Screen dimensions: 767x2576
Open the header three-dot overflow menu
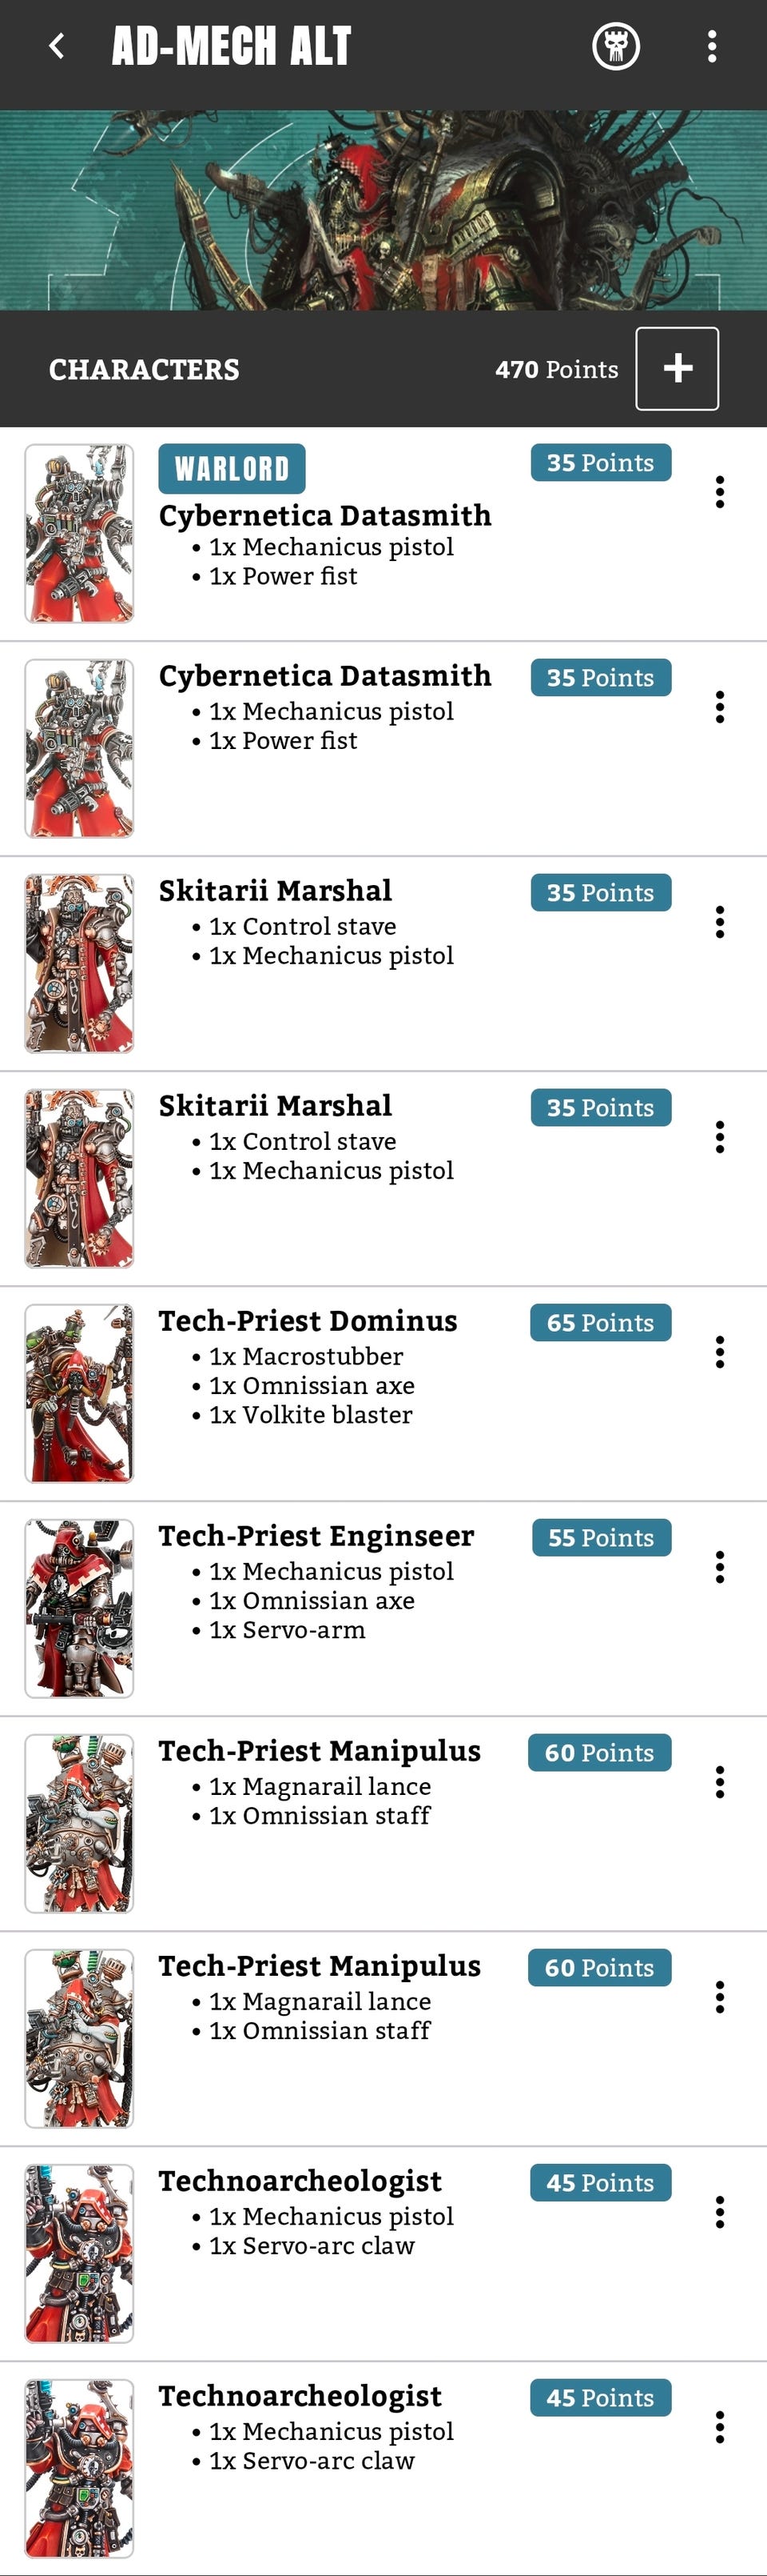coord(711,46)
